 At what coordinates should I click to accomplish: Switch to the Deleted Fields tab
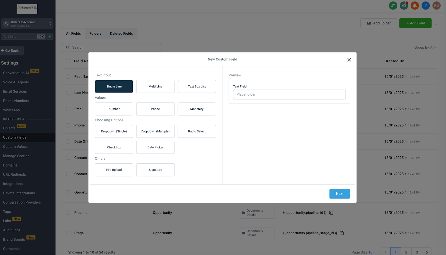coord(122,33)
